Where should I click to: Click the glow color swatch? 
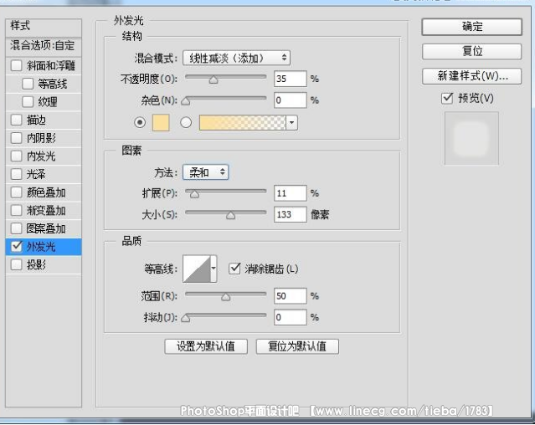click(161, 122)
